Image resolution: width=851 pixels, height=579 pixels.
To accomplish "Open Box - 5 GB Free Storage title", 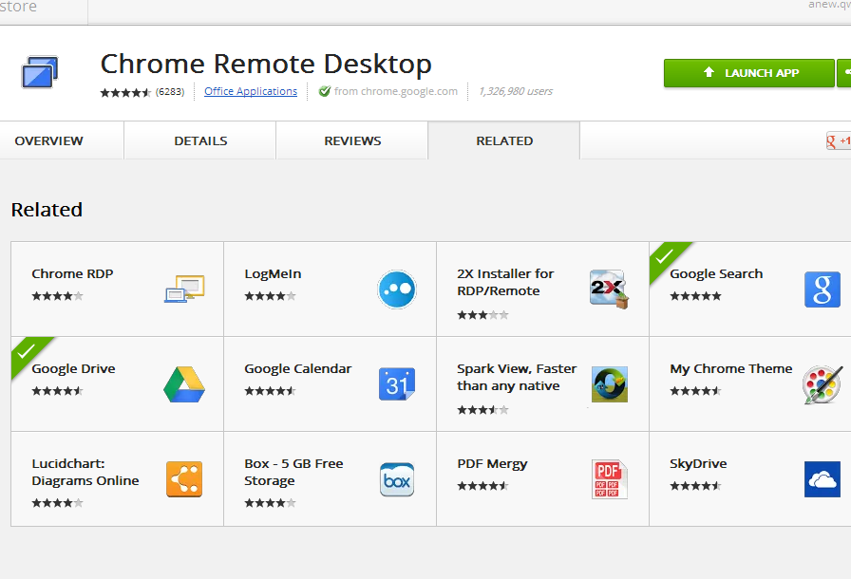I will (293, 472).
